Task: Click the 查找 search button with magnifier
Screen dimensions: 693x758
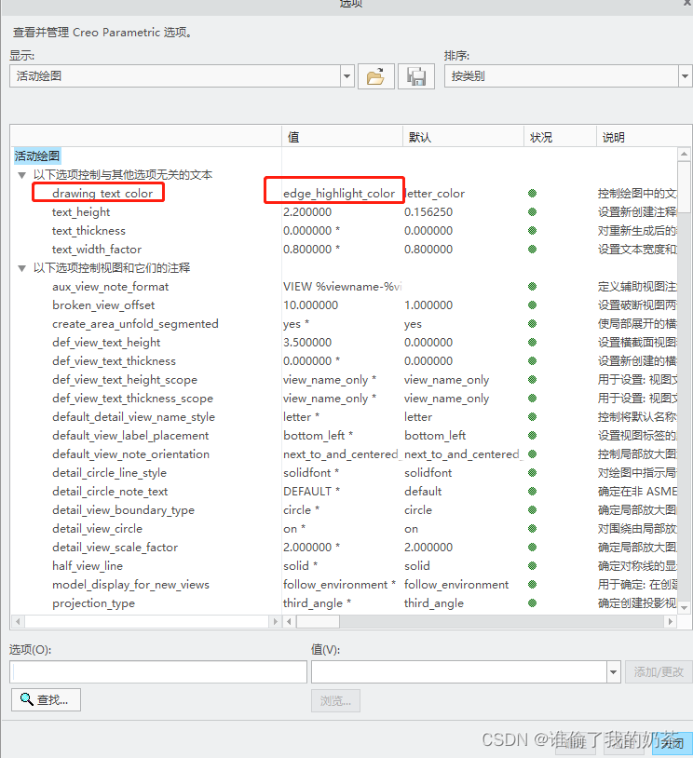Action: click(46, 699)
